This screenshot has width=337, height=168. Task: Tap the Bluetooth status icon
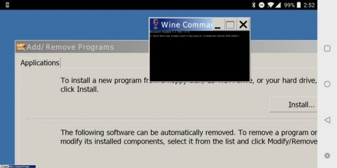pos(254,5)
